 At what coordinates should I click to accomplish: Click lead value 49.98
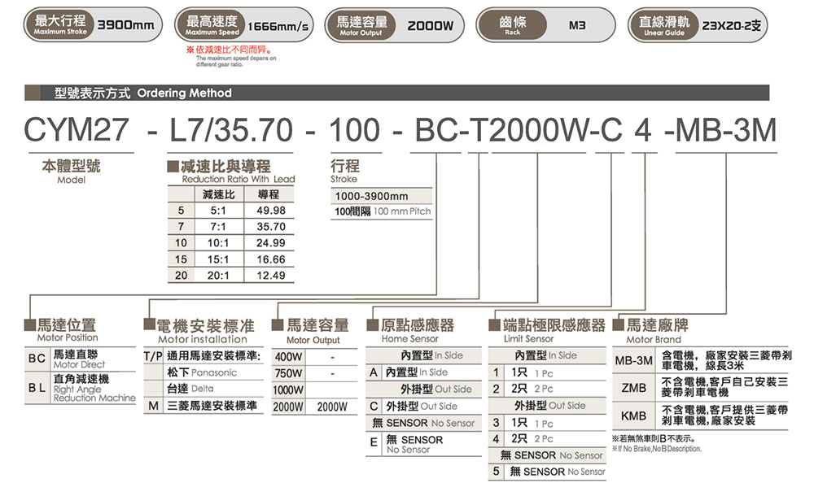[x=270, y=211]
